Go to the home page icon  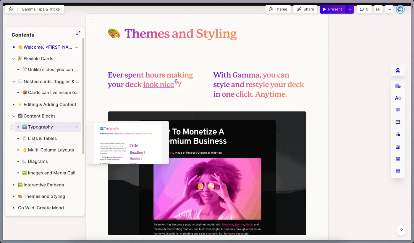pyautogui.click(x=11, y=9)
